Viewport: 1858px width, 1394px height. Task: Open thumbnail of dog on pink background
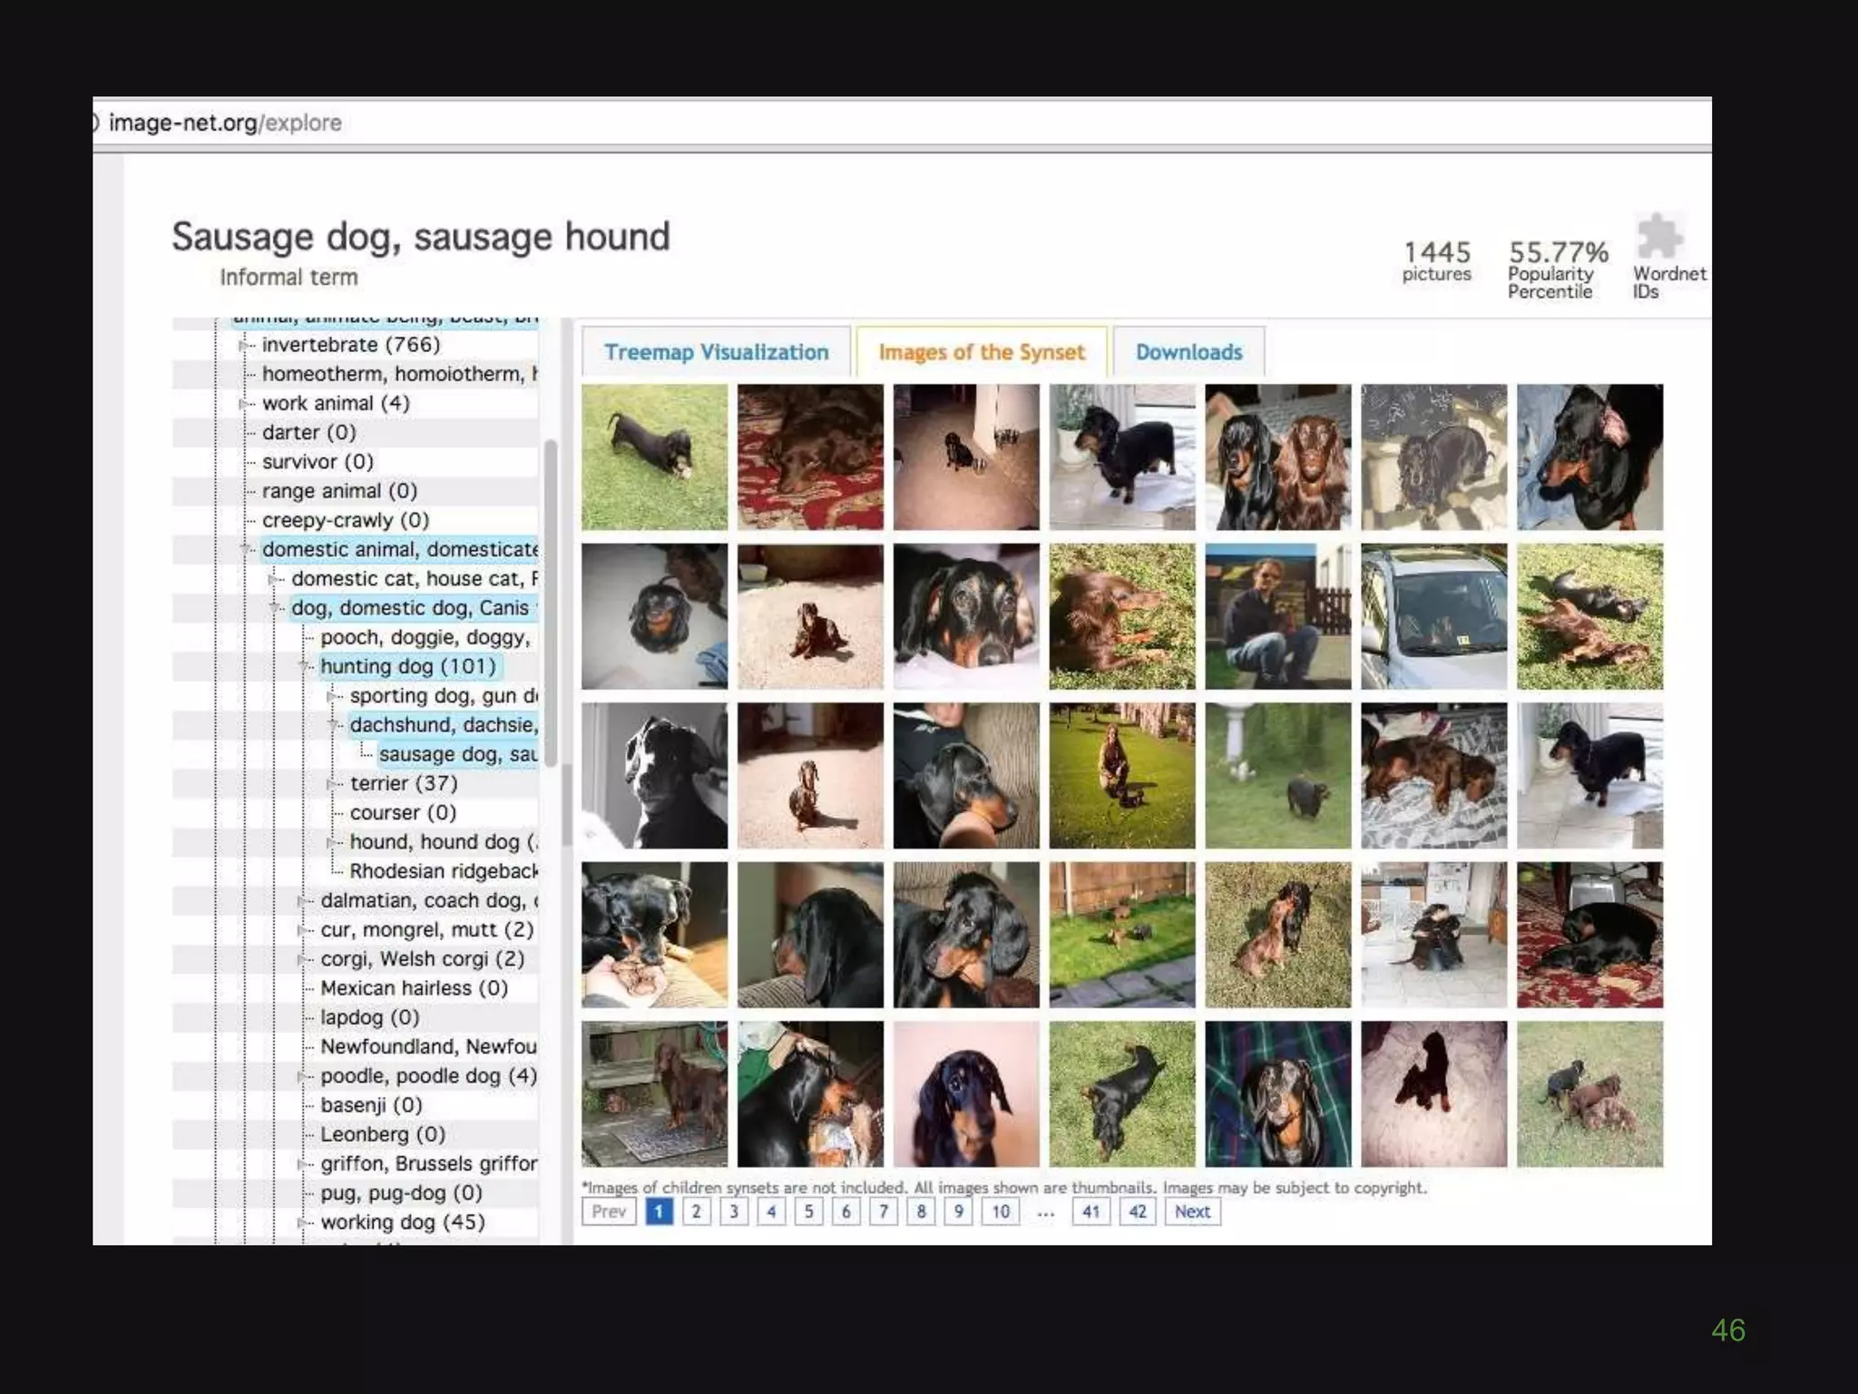pyautogui.click(x=966, y=1095)
